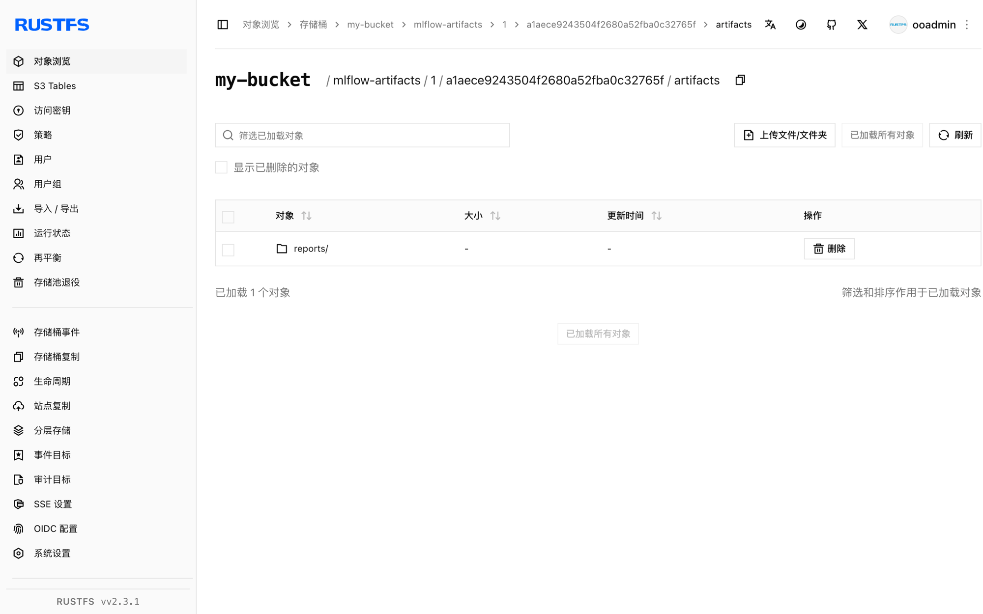Open 生命周期 lifecycle page
The height and width of the screenshot is (614, 983).
point(96,382)
